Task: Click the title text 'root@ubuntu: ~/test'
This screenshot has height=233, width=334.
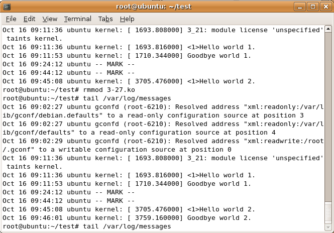Action: click(154, 7)
